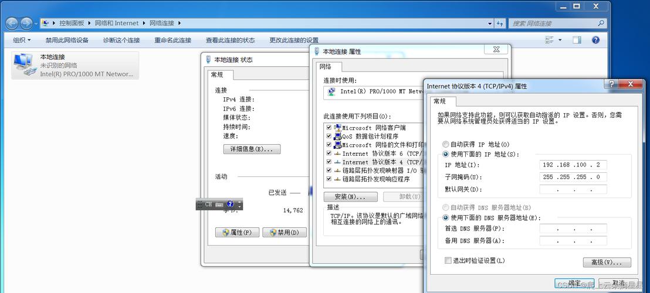Click the Forward arrow in Explorer window

[x=26, y=23]
